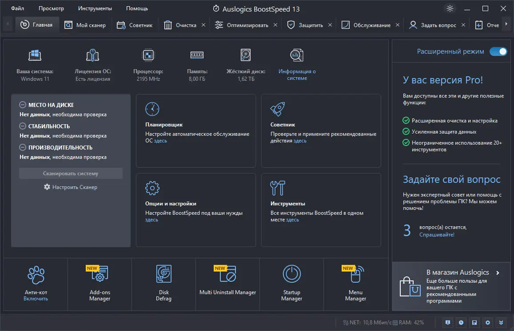Click the Анти-кот paw icon
Image resolution: width=514 pixels, height=331 pixels.
(36, 275)
